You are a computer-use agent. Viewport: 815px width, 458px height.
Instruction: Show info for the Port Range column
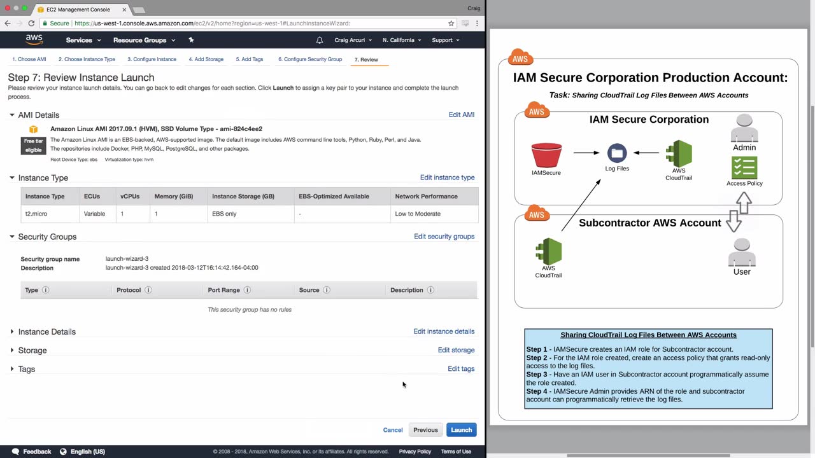point(247,290)
